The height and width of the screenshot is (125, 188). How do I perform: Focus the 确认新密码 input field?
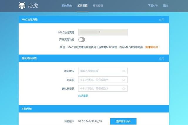tap(103, 88)
